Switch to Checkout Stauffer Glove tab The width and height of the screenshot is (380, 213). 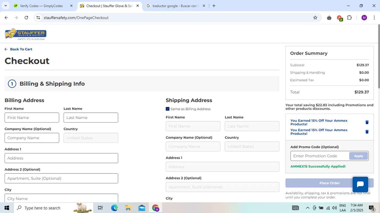109,6
